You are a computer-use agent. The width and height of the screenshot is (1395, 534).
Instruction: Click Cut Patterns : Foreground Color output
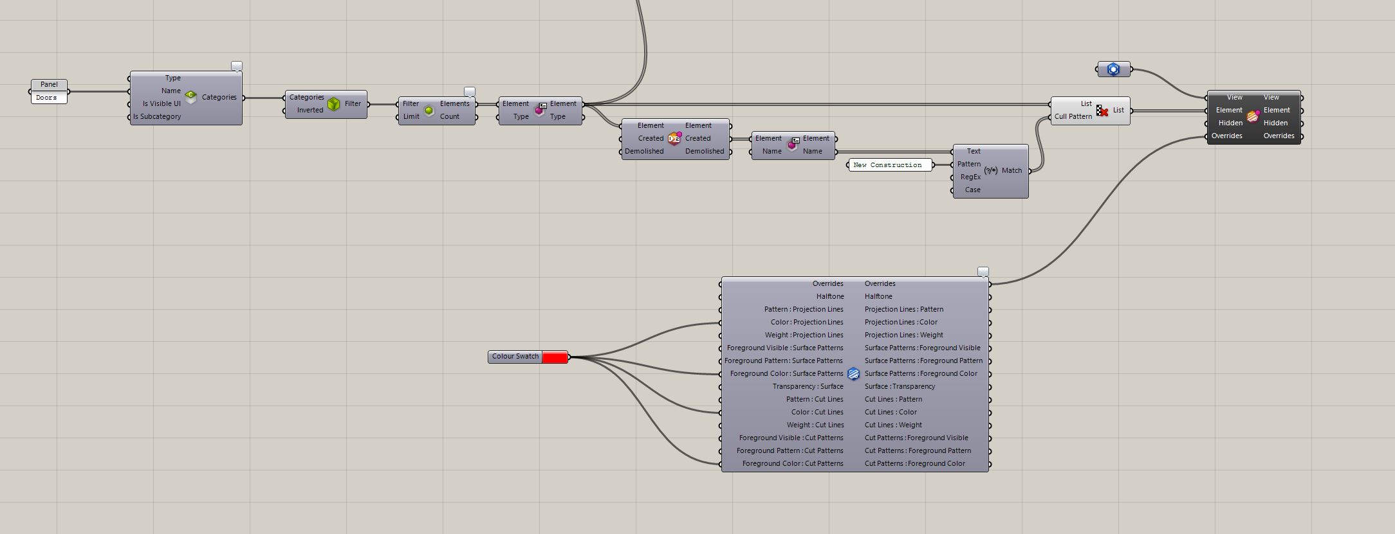(x=915, y=463)
